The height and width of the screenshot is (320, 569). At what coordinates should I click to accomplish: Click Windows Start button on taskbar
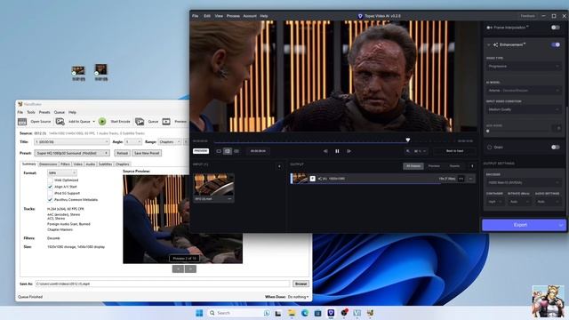point(199,313)
